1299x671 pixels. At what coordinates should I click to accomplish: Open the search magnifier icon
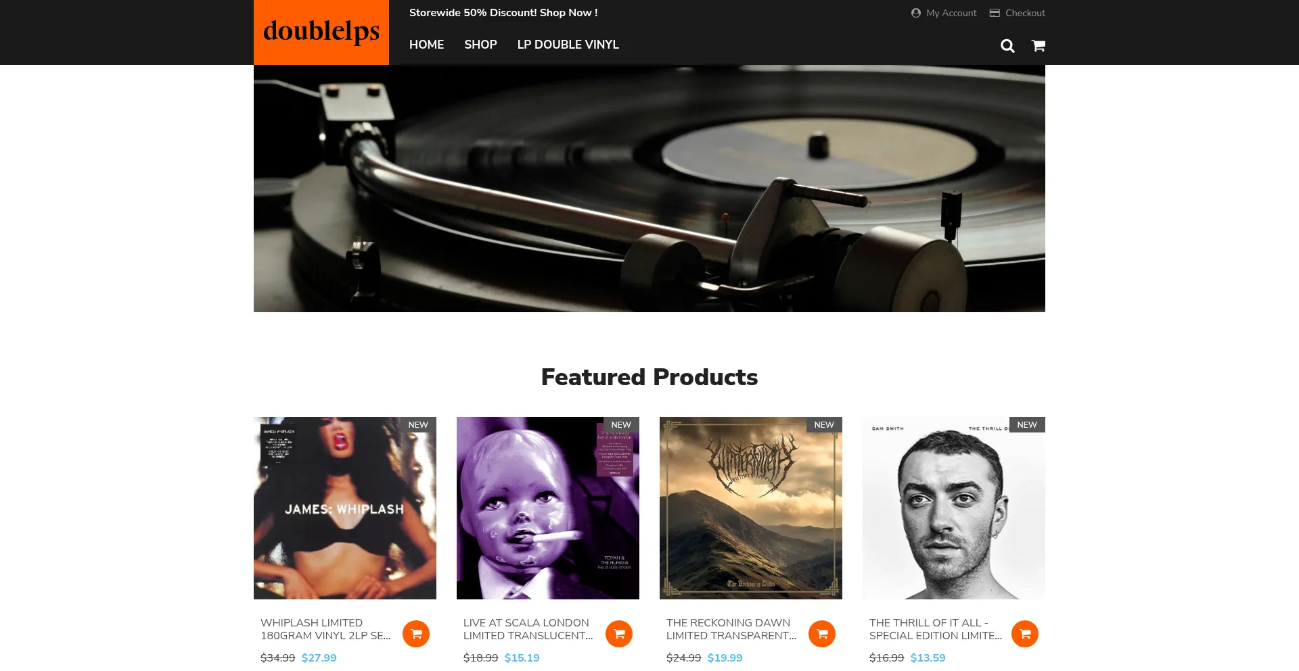pyautogui.click(x=1007, y=46)
